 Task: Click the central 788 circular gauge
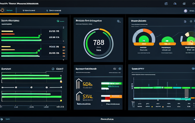point(99,44)
